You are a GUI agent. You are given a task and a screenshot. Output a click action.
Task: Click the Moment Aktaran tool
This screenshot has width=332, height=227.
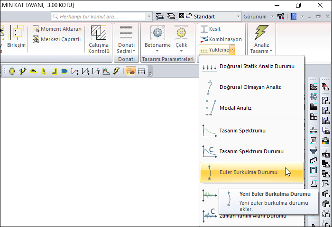tap(57, 29)
